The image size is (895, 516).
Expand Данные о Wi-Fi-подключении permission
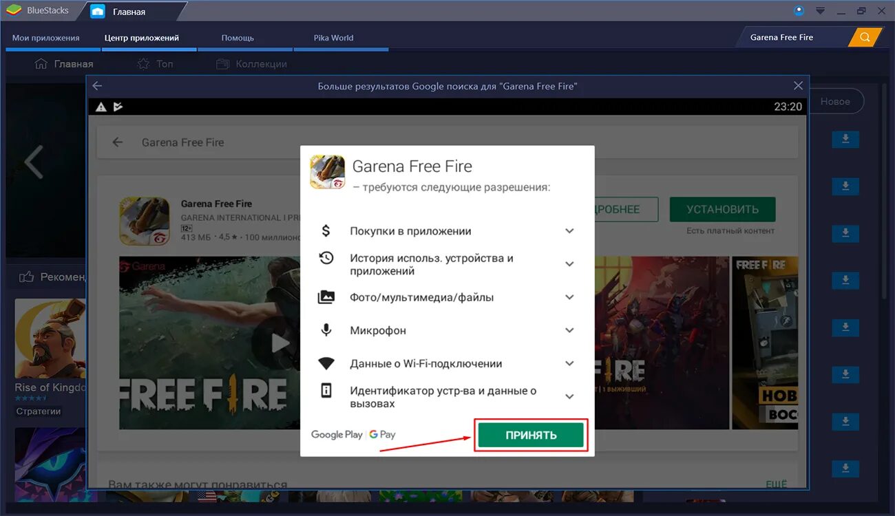coord(569,363)
